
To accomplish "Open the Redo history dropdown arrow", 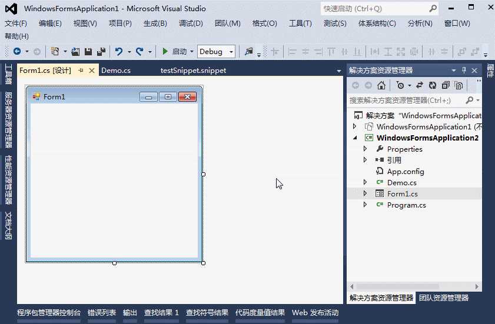I will point(150,52).
